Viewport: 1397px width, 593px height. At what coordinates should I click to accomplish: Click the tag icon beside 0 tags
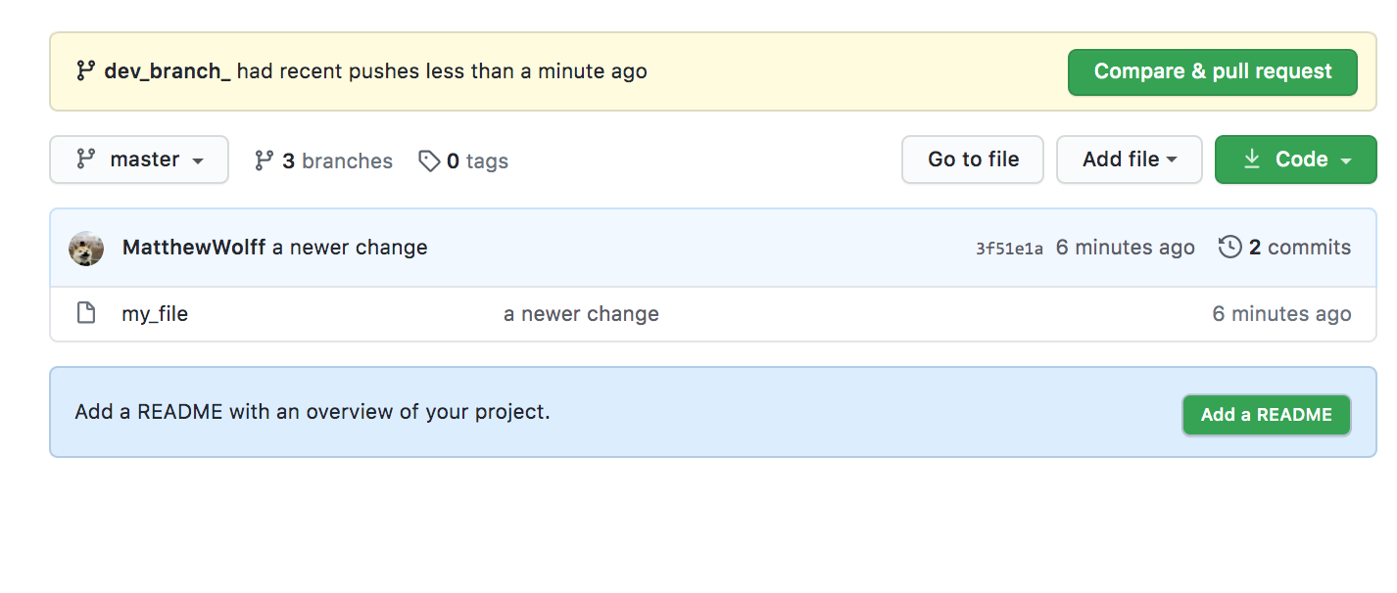coord(429,160)
